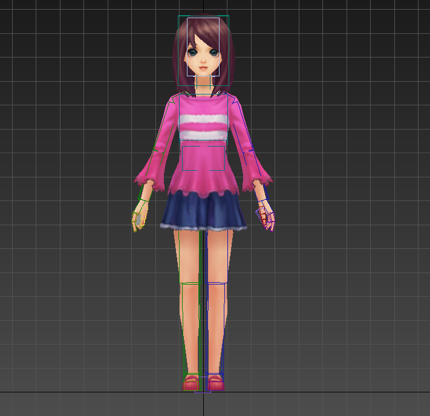Image resolution: width=430 pixels, height=416 pixels.
Task: Select the green-outlined thigh
Action: click(x=188, y=254)
